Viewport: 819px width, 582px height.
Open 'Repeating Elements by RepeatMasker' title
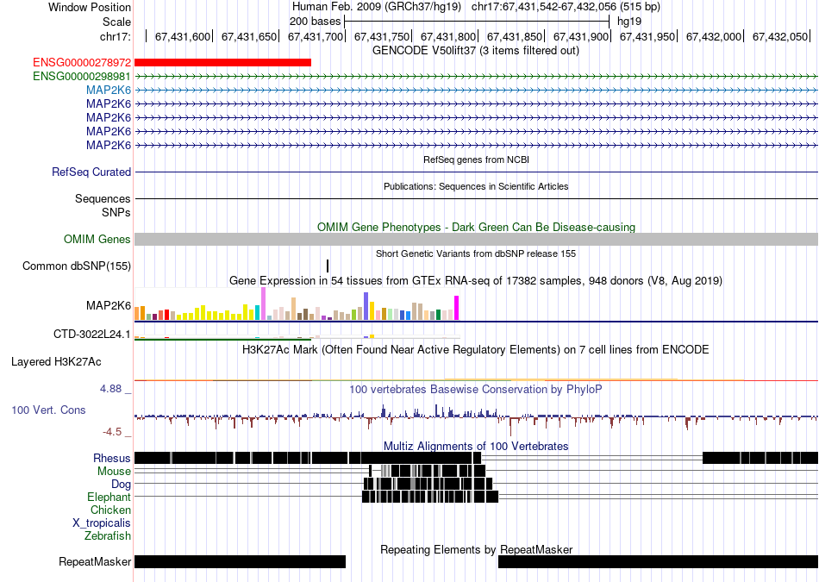pyautogui.click(x=476, y=549)
